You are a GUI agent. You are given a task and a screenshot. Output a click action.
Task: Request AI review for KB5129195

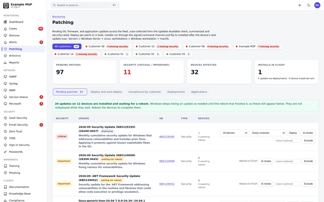(308, 133)
